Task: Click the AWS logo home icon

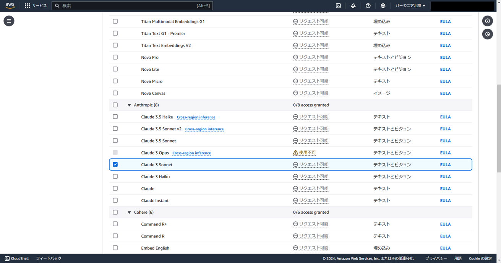Action: (x=10, y=6)
